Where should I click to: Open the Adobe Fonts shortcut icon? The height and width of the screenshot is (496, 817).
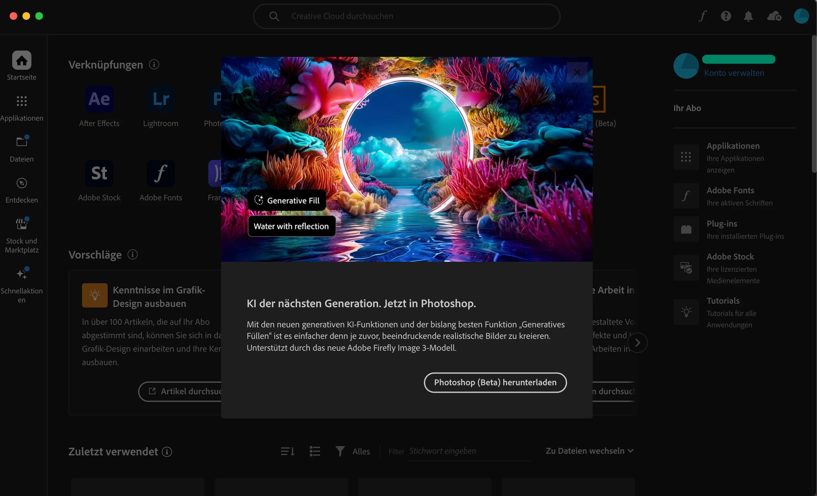click(x=161, y=173)
